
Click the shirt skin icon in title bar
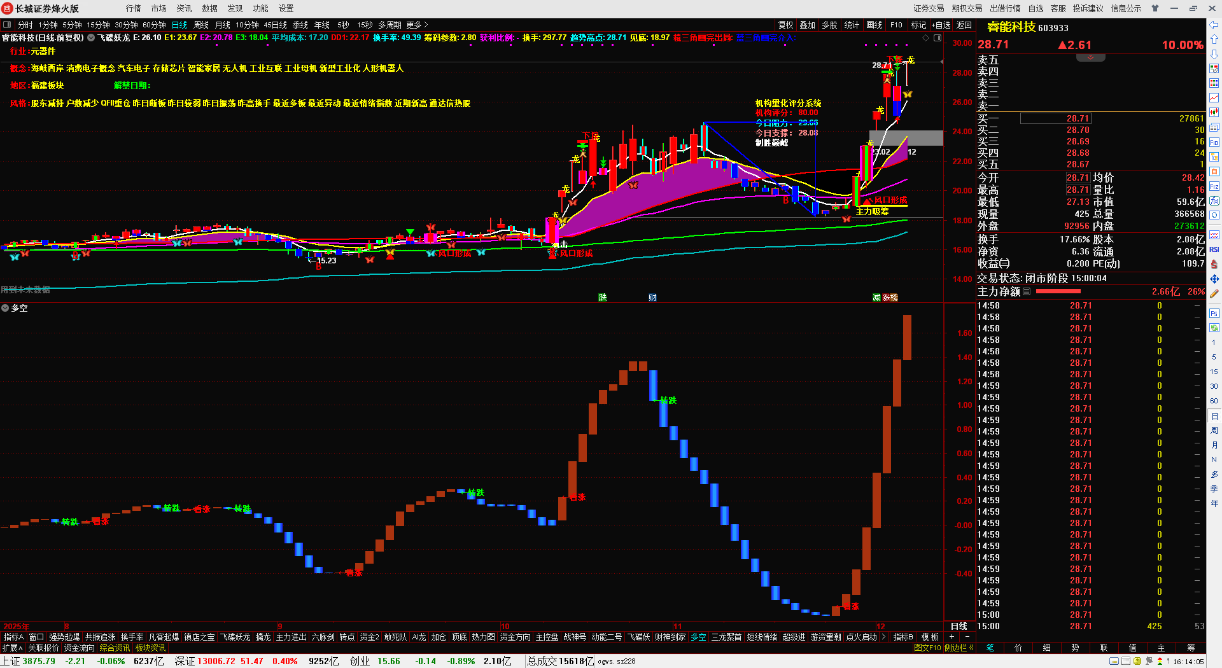click(1155, 8)
